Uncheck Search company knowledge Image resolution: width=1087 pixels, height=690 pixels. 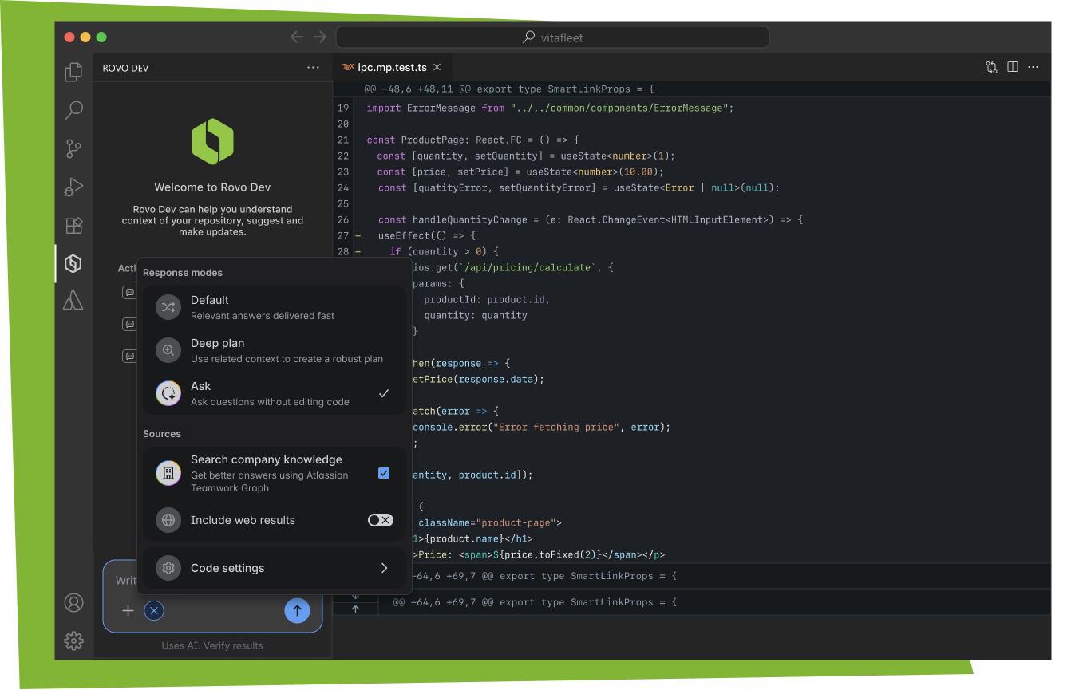coord(384,473)
